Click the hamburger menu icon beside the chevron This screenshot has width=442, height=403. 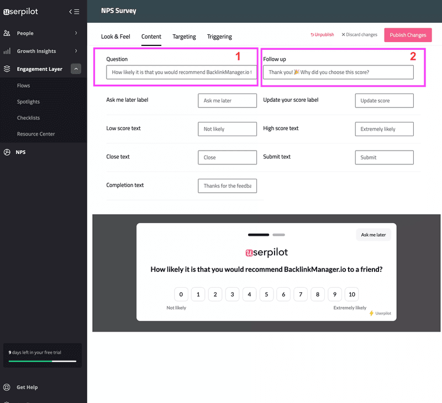click(x=77, y=11)
